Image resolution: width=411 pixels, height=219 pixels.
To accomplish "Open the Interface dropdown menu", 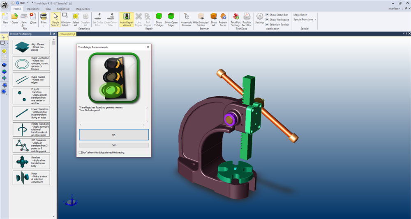I will (x=394, y=8).
